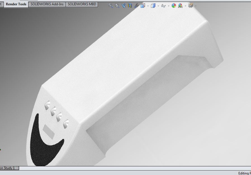
Task: Click Display Style box icon
Action: coord(153,6)
